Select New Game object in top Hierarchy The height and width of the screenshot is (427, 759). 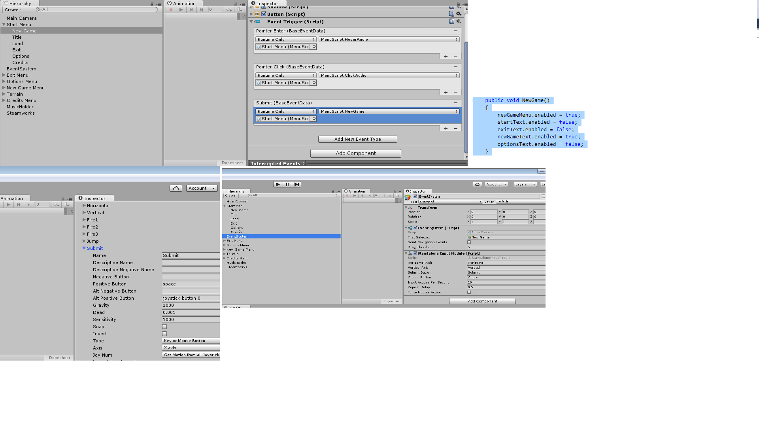click(81, 31)
